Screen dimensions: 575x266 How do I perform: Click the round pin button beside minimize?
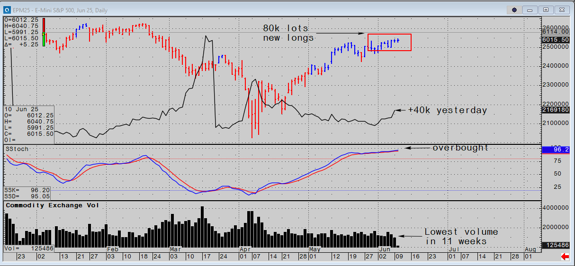click(x=515, y=9)
